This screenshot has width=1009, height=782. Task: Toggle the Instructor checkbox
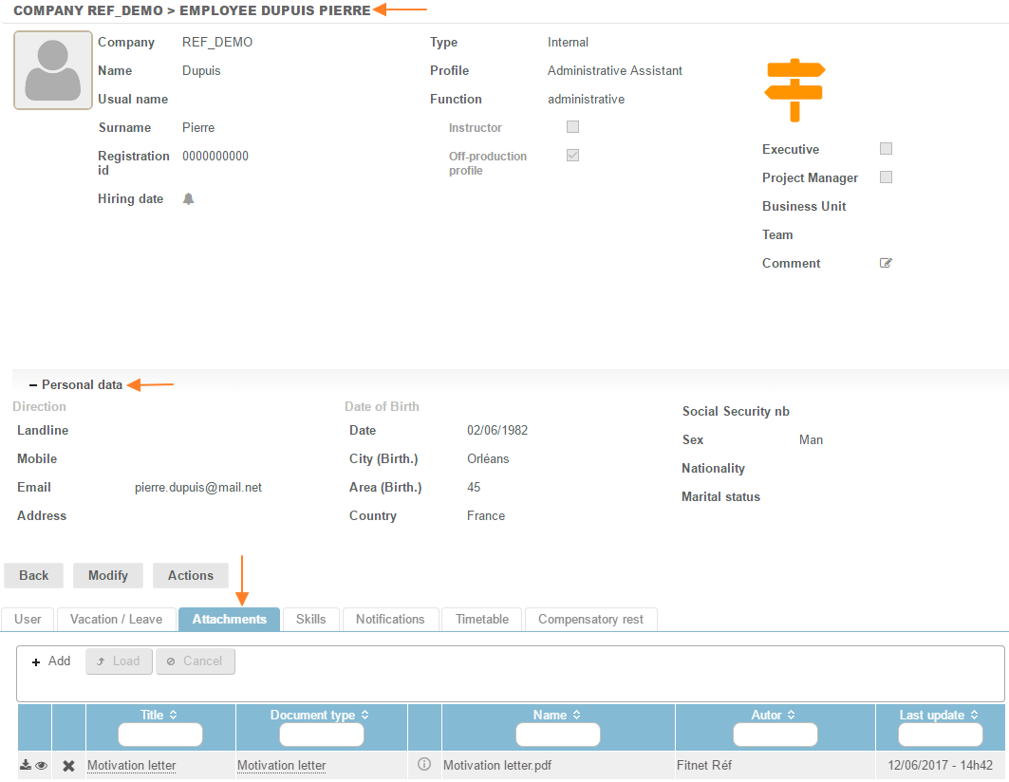pyautogui.click(x=572, y=127)
